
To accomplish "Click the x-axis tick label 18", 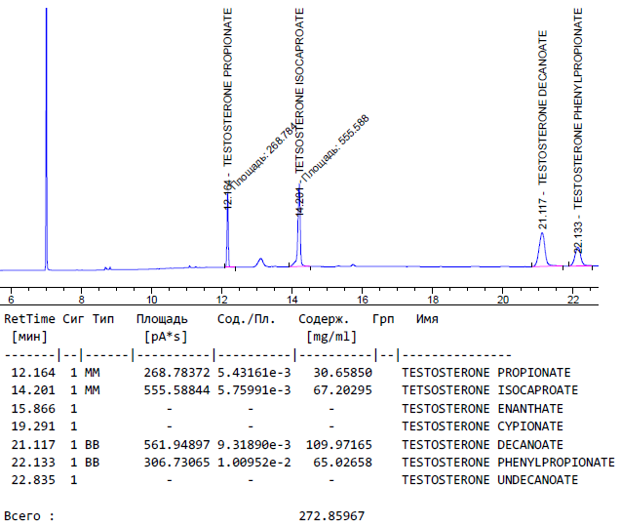I will [432, 299].
